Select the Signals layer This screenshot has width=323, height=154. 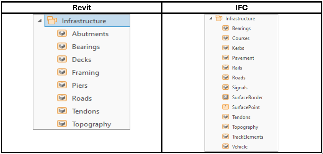click(240, 87)
